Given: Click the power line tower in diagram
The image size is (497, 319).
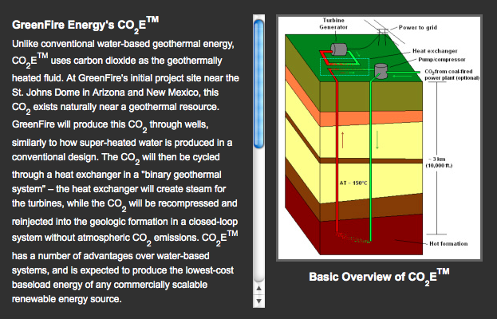Looking at the screenshot, I should (383, 36).
